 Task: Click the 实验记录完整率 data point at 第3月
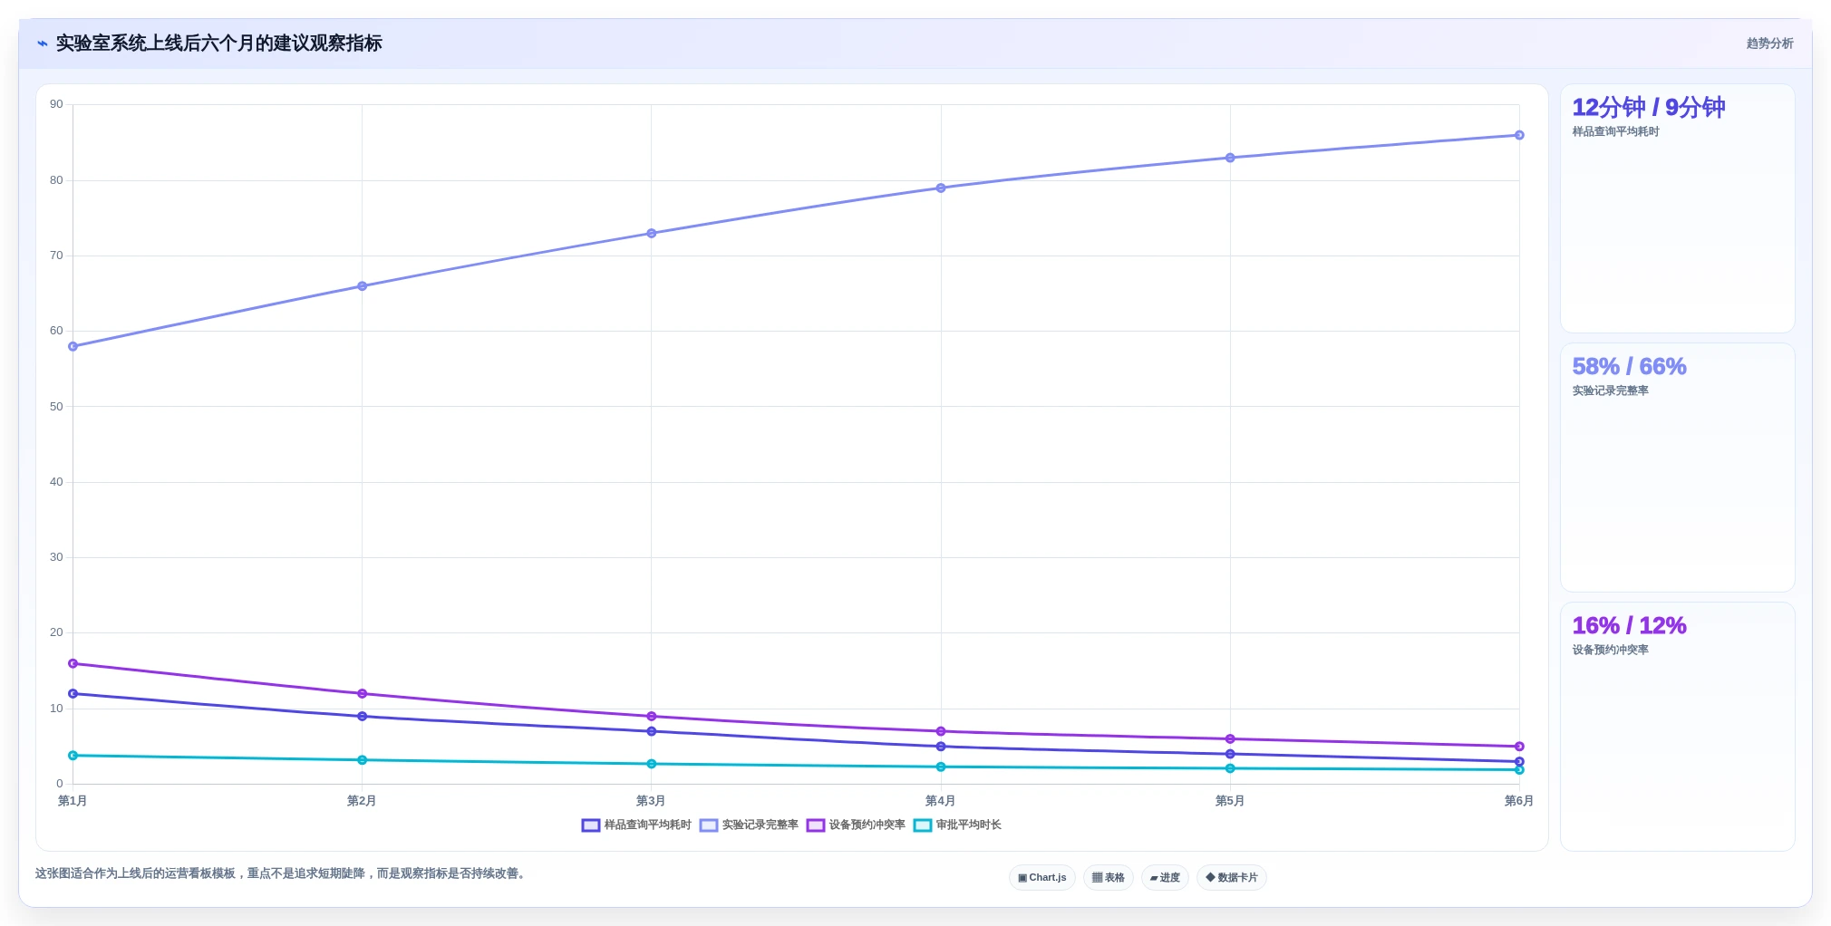click(x=652, y=233)
